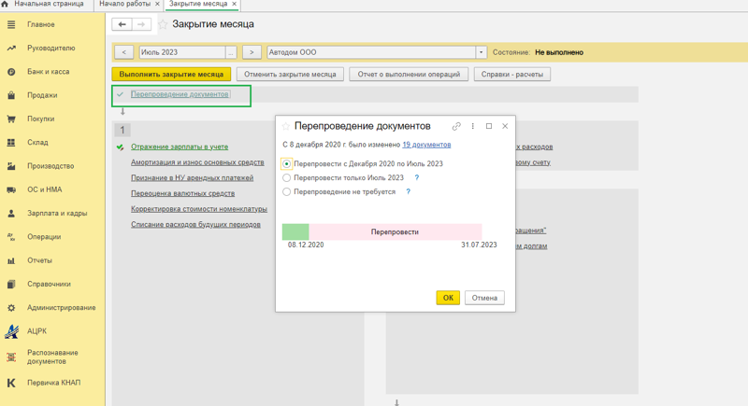Viewport: 748px width, 406px height.
Task: Maximize the Перепроведение документов dialog
Action: click(x=489, y=126)
